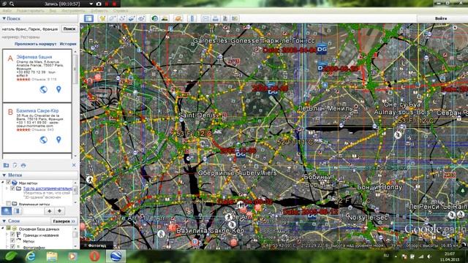The width and height of the screenshot is (468, 263).
Task: Toggle the Мои метки checkbox
Action: tap(8, 183)
